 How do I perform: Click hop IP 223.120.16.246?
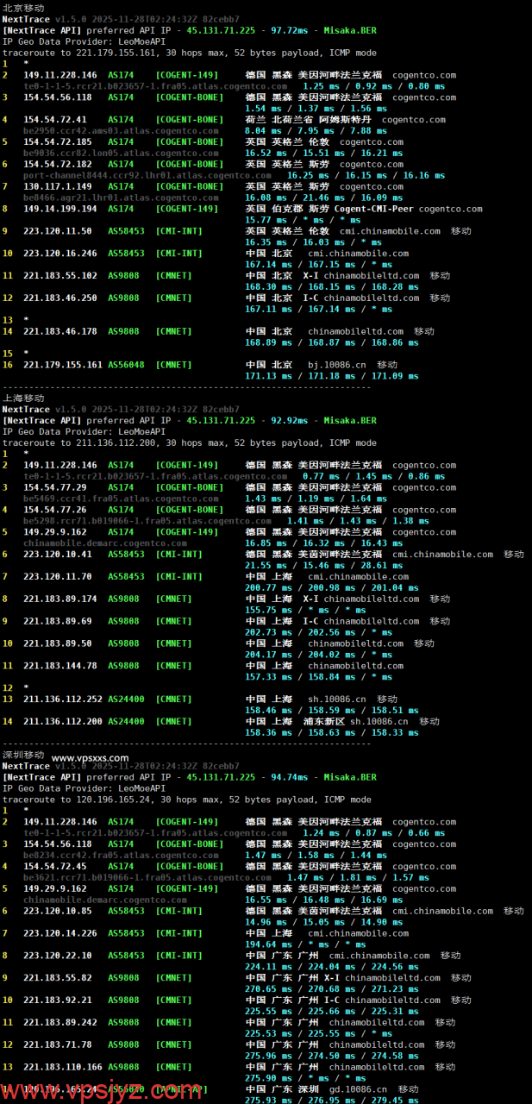[x=60, y=254]
